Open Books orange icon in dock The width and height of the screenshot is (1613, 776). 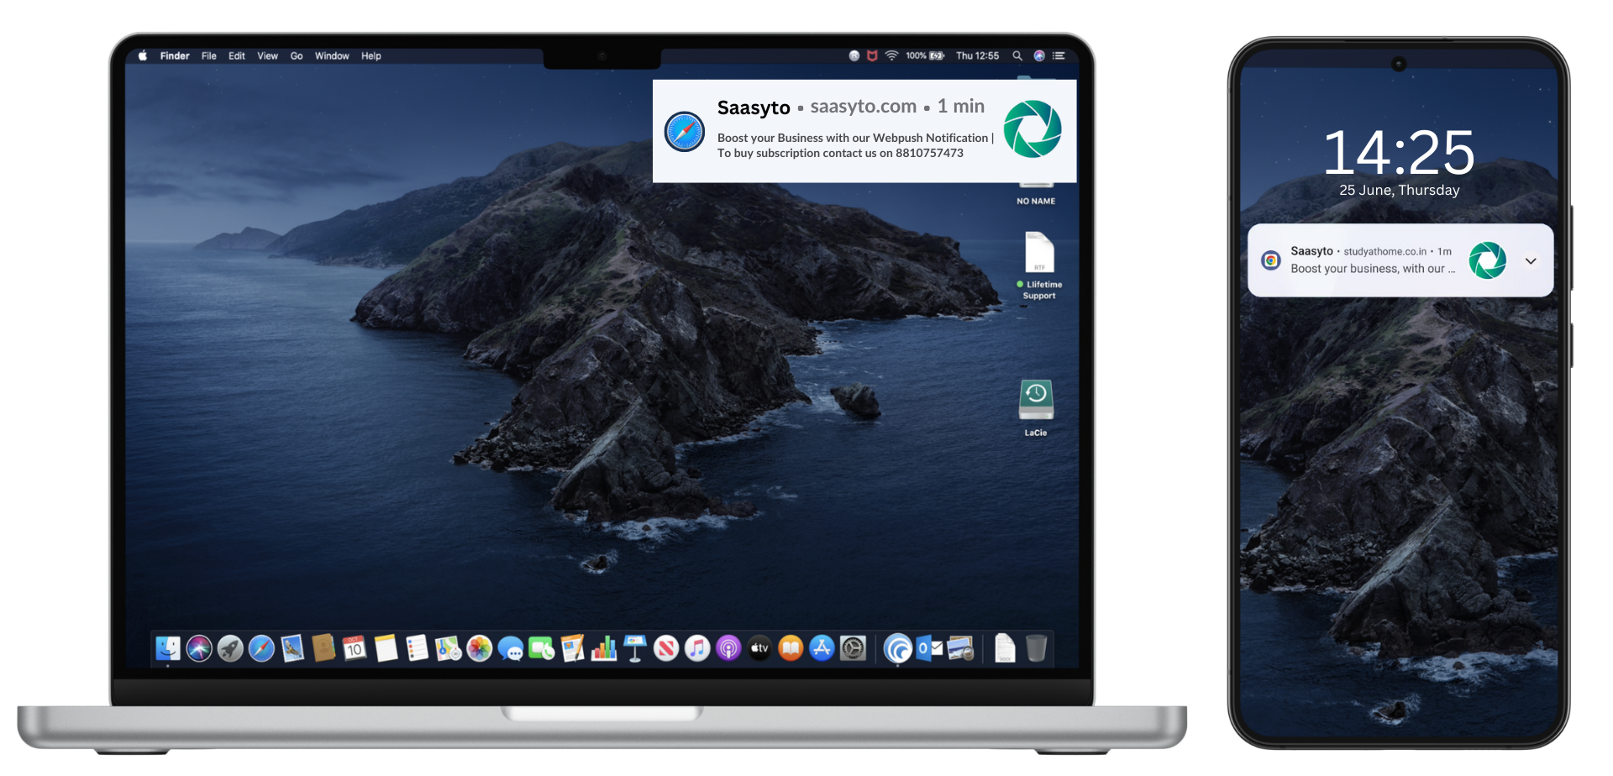tap(791, 648)
